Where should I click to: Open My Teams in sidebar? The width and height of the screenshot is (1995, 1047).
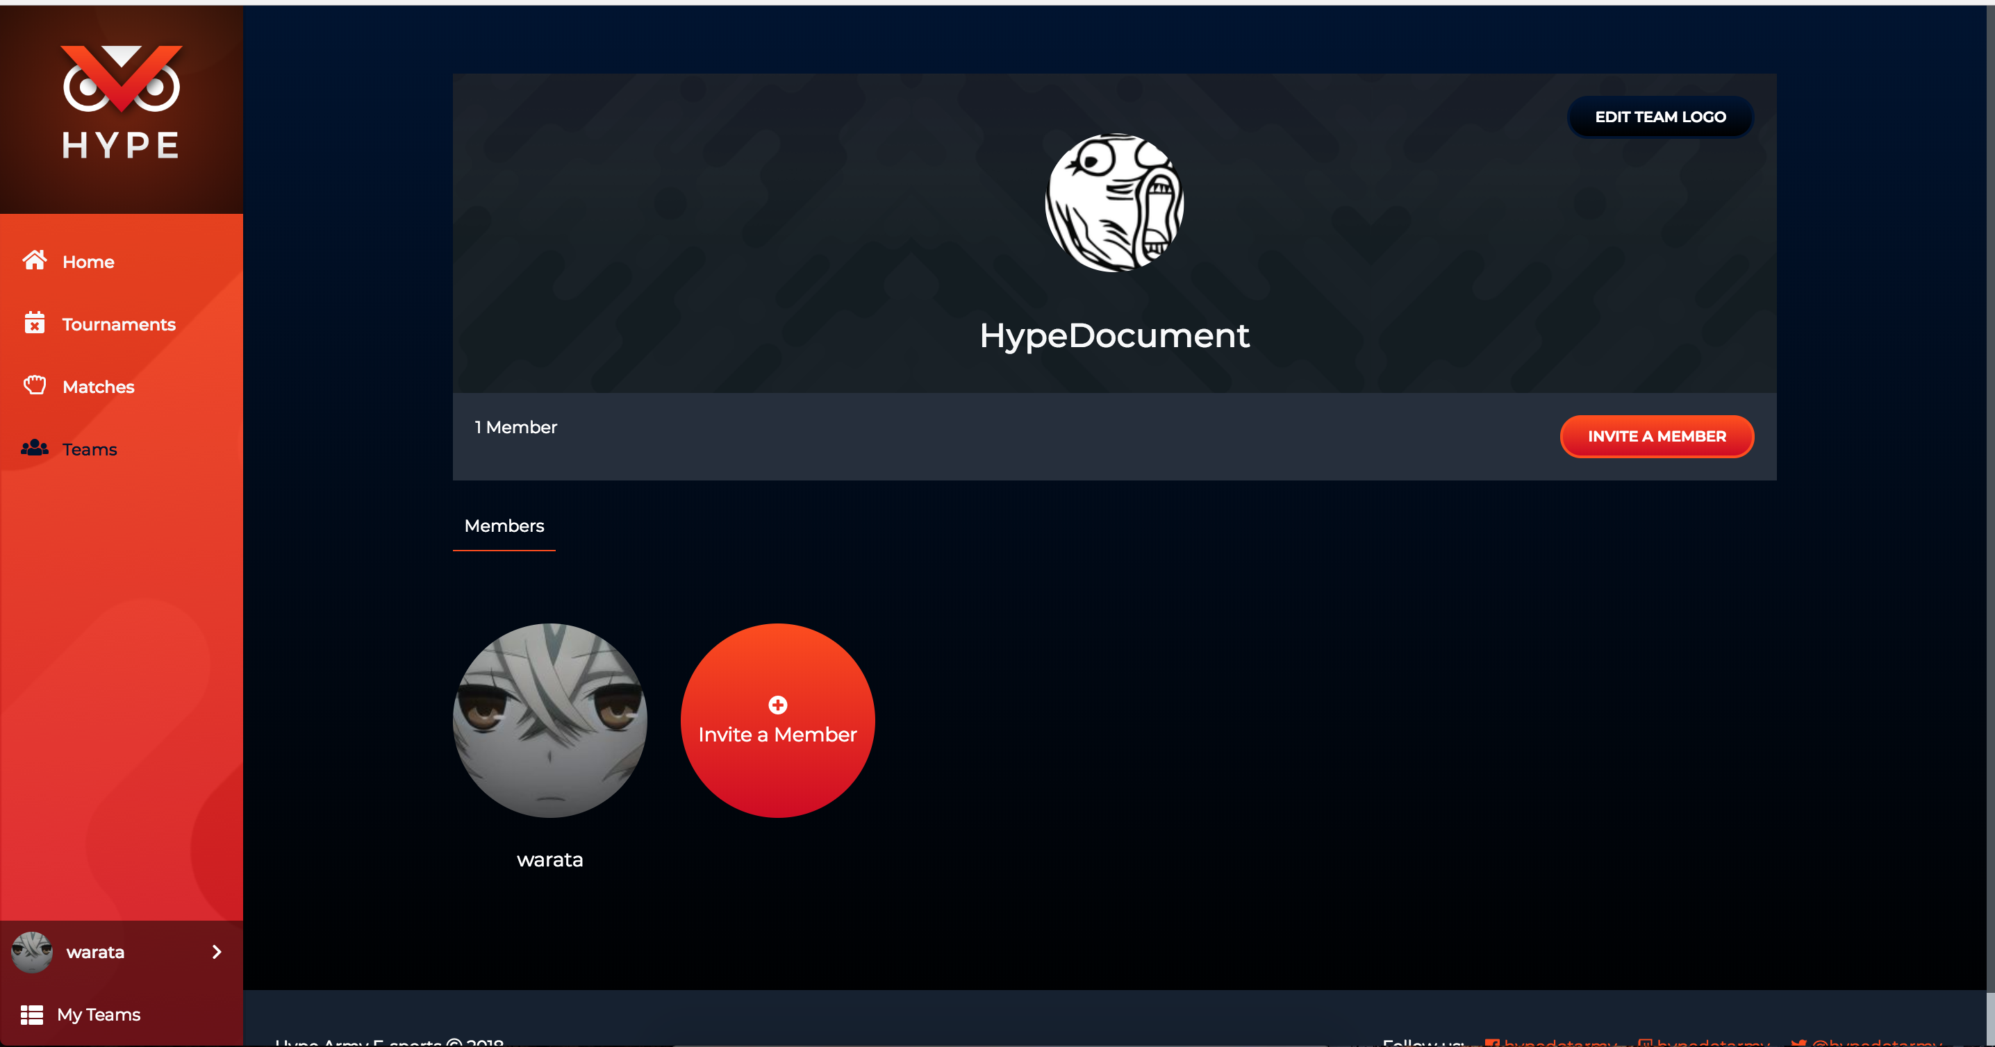point(99,1014)
